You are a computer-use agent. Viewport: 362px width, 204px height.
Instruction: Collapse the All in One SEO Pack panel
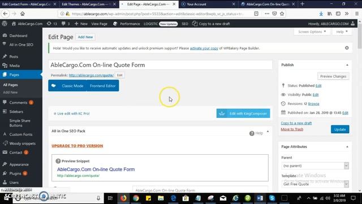pos(268,131)
